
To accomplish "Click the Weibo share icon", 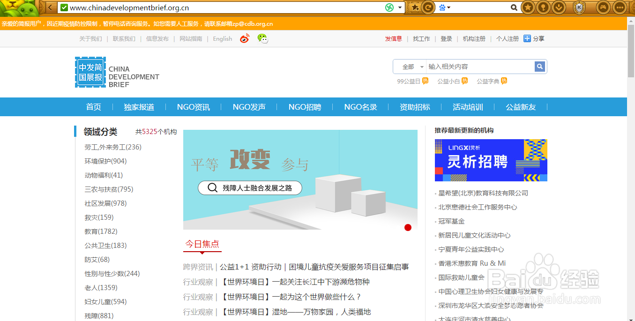I will click(244, 38).
